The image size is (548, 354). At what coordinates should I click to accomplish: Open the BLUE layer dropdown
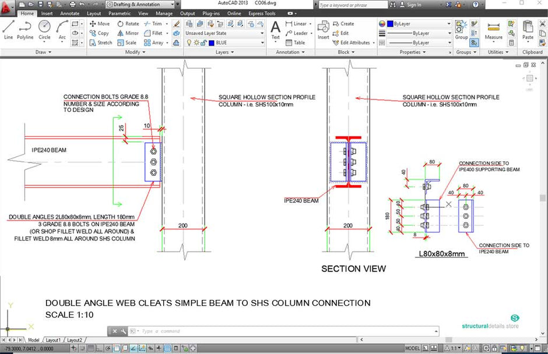262,42
